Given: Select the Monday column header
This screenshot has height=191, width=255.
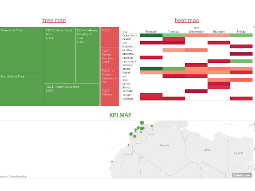Looking at the screenshot, I should [151, 31].
